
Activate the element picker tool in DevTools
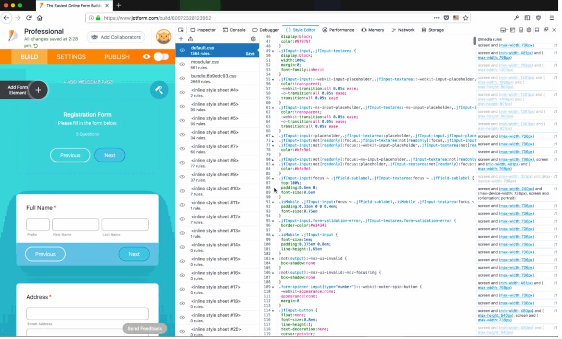(x=181, y=30)
